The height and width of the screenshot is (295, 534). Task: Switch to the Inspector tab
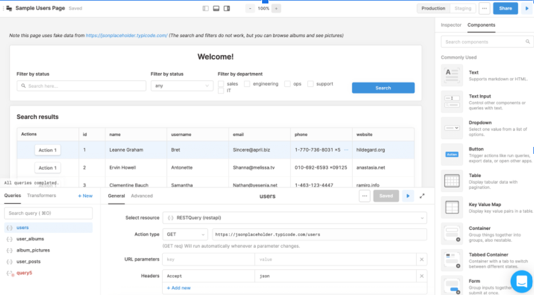point(451,25)
